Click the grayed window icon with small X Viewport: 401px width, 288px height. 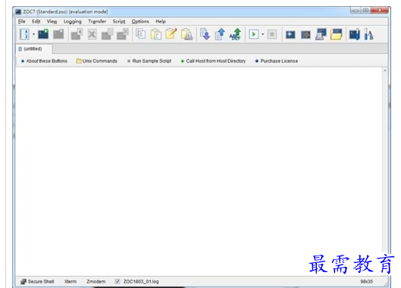click(123, 34)
